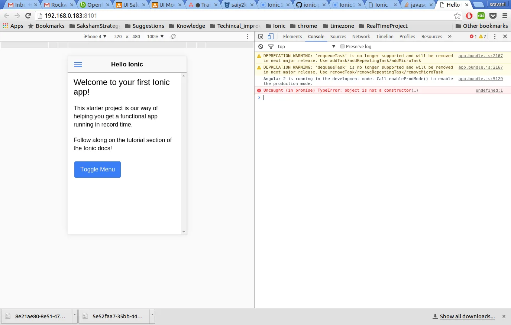Viewport: 511px width, 325px height.
Task: Click the app scrollbar down arrow
Action: (184, 232)
